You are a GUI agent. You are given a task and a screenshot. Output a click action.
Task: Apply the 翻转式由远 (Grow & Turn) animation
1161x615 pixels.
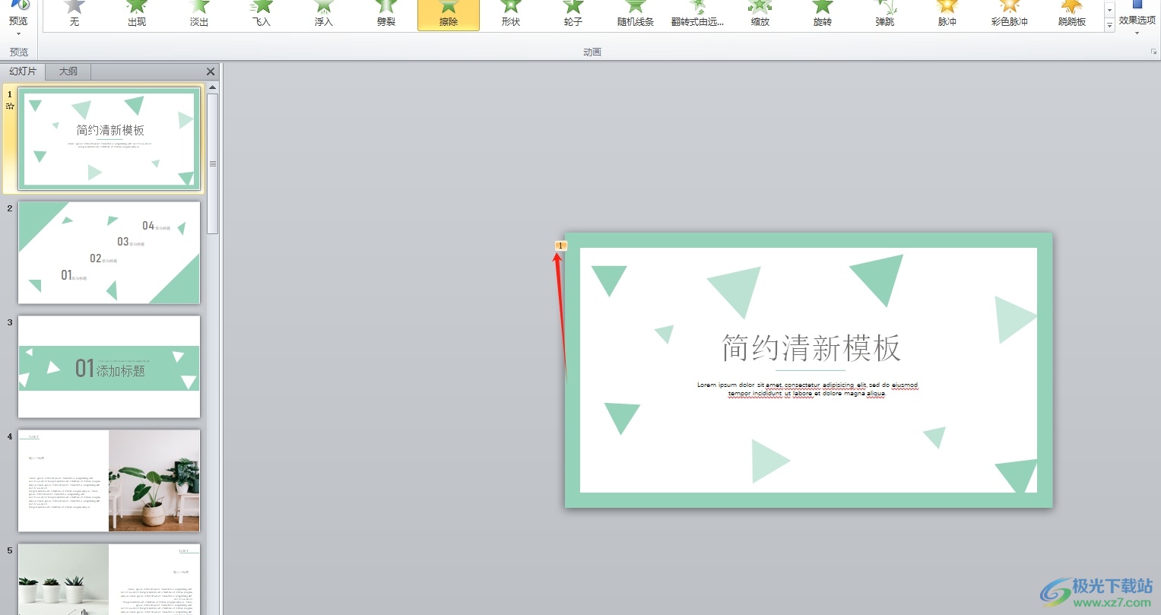698,14
